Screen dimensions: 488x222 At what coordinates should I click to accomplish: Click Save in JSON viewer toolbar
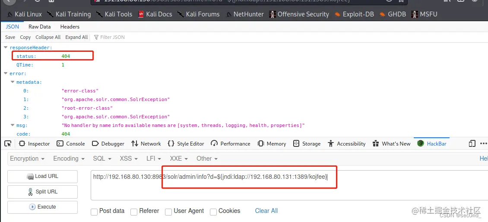(x=10, y=37)
